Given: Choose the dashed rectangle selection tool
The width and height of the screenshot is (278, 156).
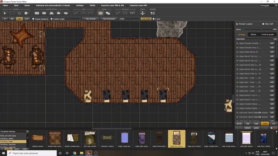Looking at the screenshot, I should coord(12,13).
